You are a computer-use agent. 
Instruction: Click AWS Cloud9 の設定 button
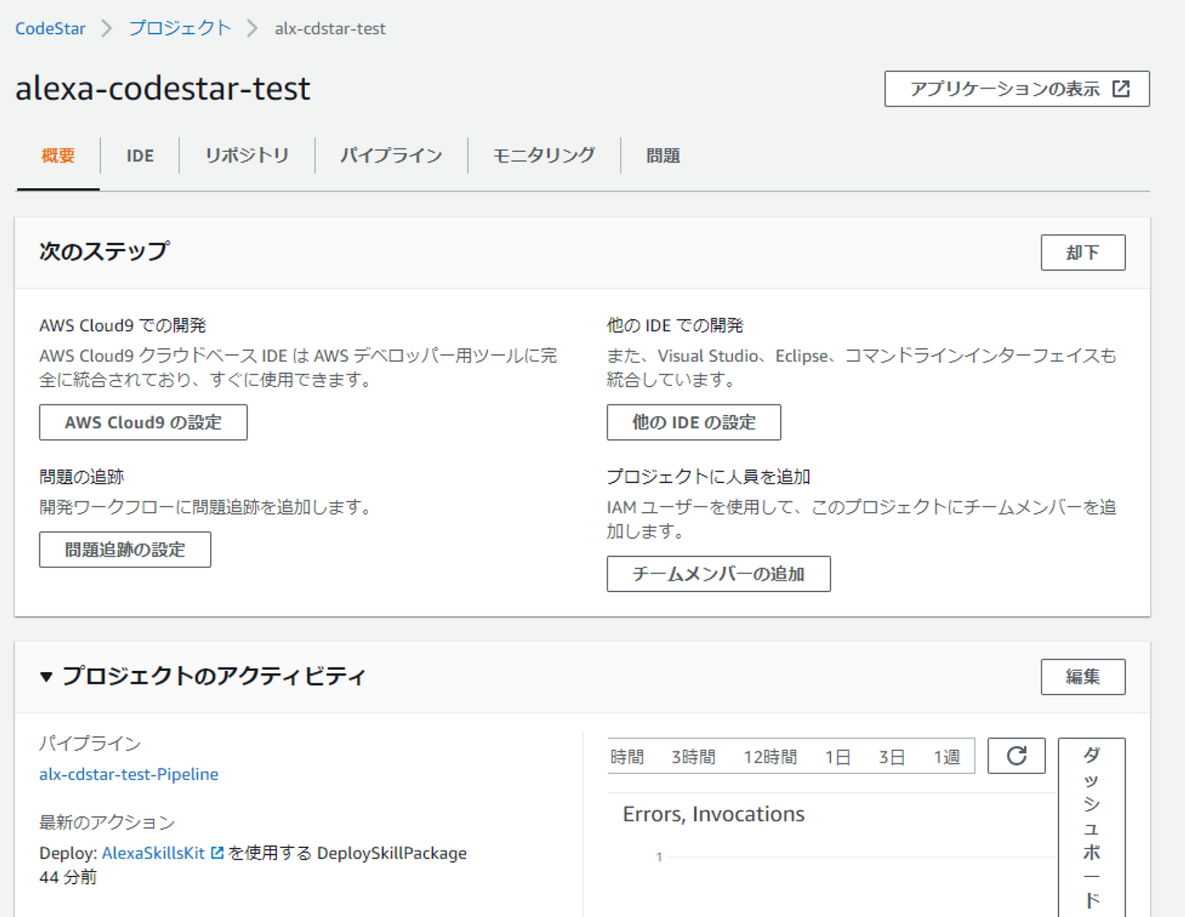click(x=143, y=422)
